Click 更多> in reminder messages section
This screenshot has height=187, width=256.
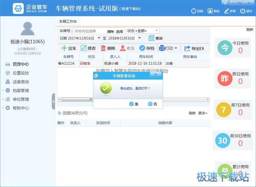[203, 113]
